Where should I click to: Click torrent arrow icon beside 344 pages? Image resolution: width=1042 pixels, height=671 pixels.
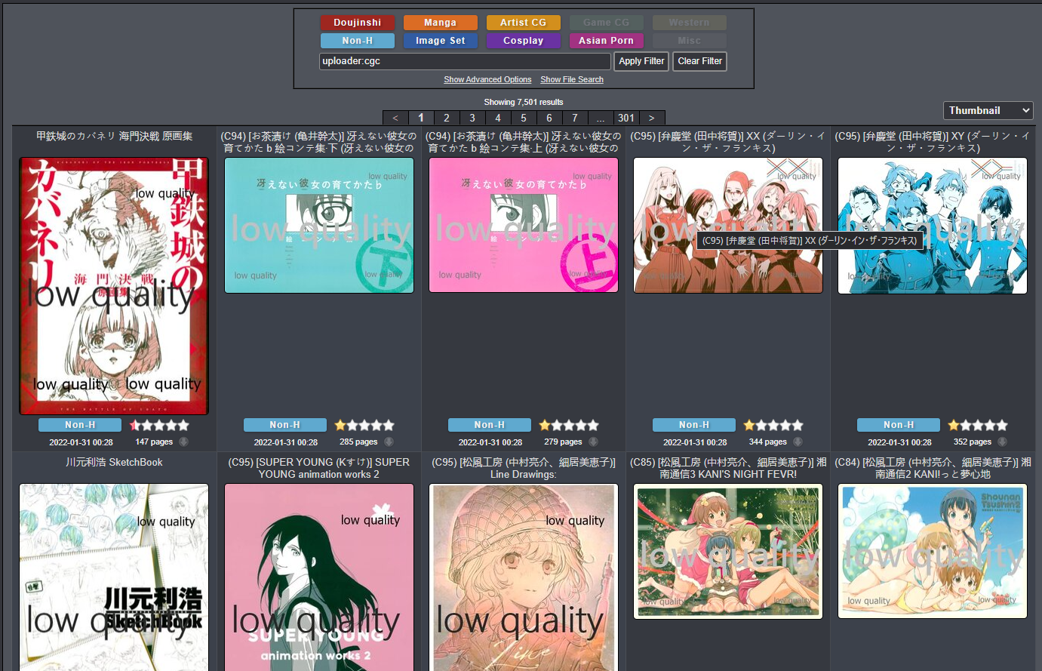click(798, 442)
